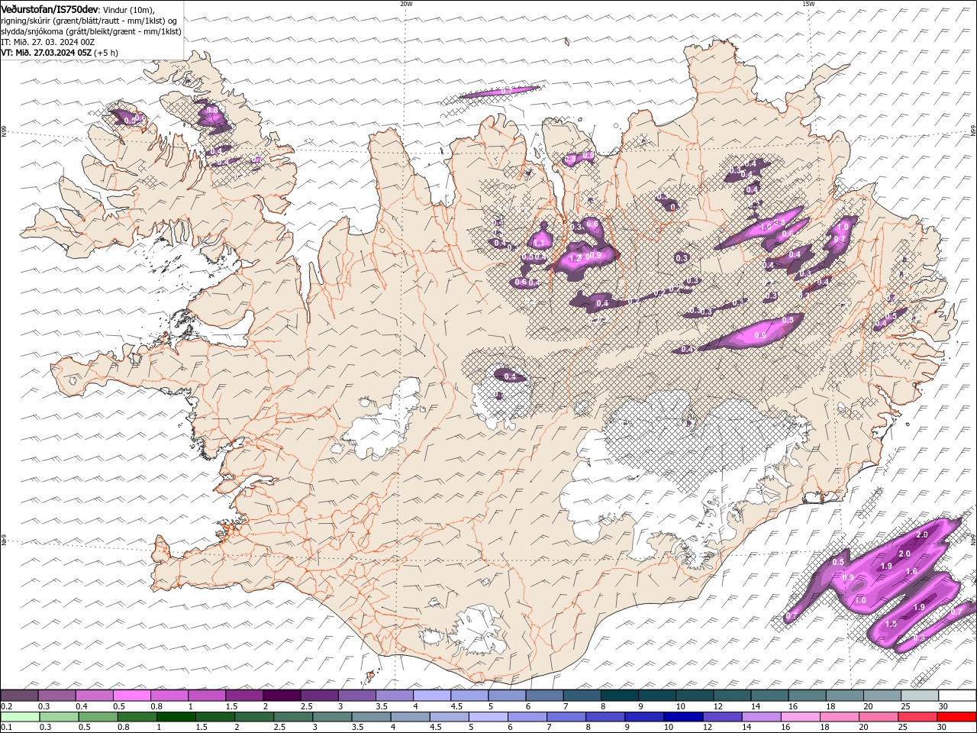Screen dimensions: 977x733
Task: Click the 'VT: Mið. 27.03.2024 05Z (+5 h)' line
Action: click(x=60, y=53)
